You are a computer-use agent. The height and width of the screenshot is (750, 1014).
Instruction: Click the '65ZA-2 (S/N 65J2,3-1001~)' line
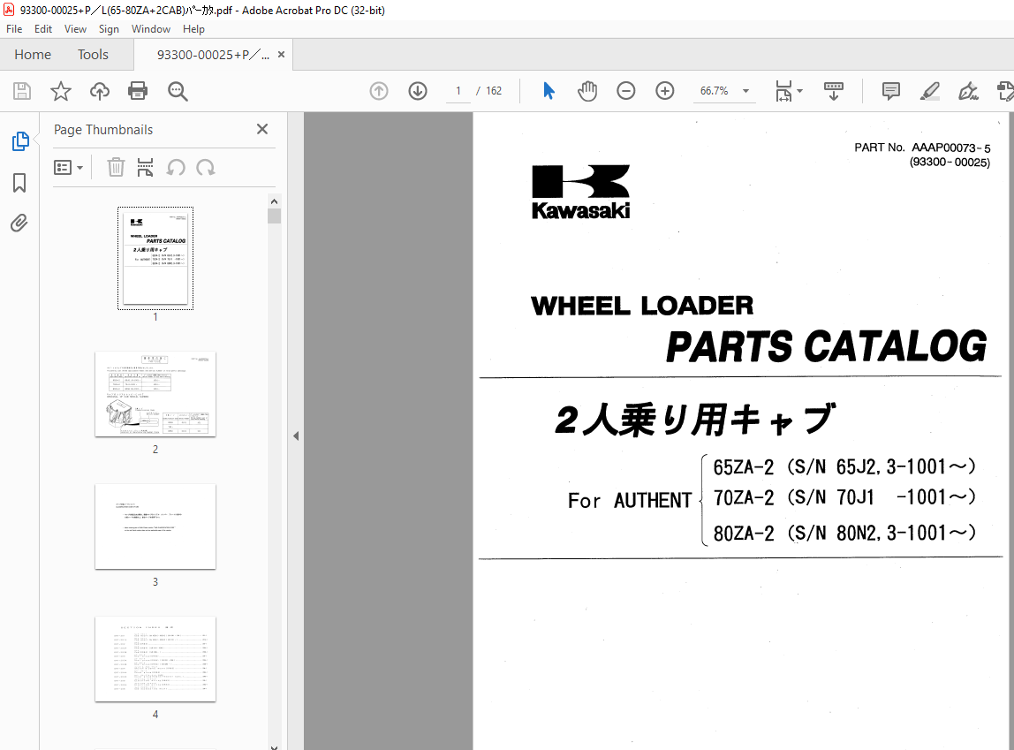tap(844, 466)
